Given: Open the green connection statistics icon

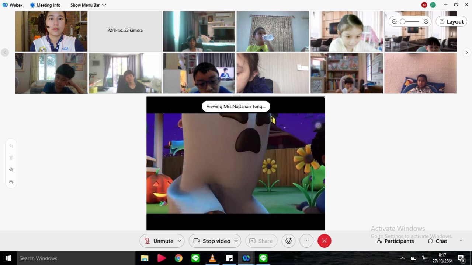Looking at the screenshot, I should pyautogui.click(x=433, y=5).
